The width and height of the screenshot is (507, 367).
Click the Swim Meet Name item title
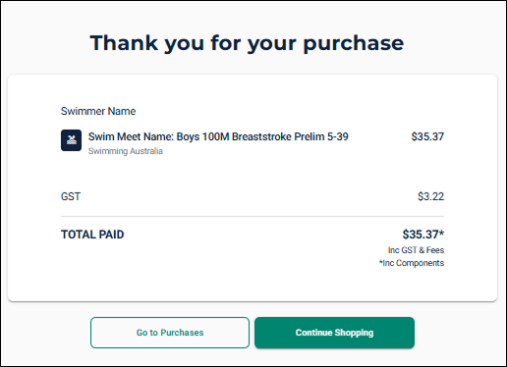coord(218,136)
